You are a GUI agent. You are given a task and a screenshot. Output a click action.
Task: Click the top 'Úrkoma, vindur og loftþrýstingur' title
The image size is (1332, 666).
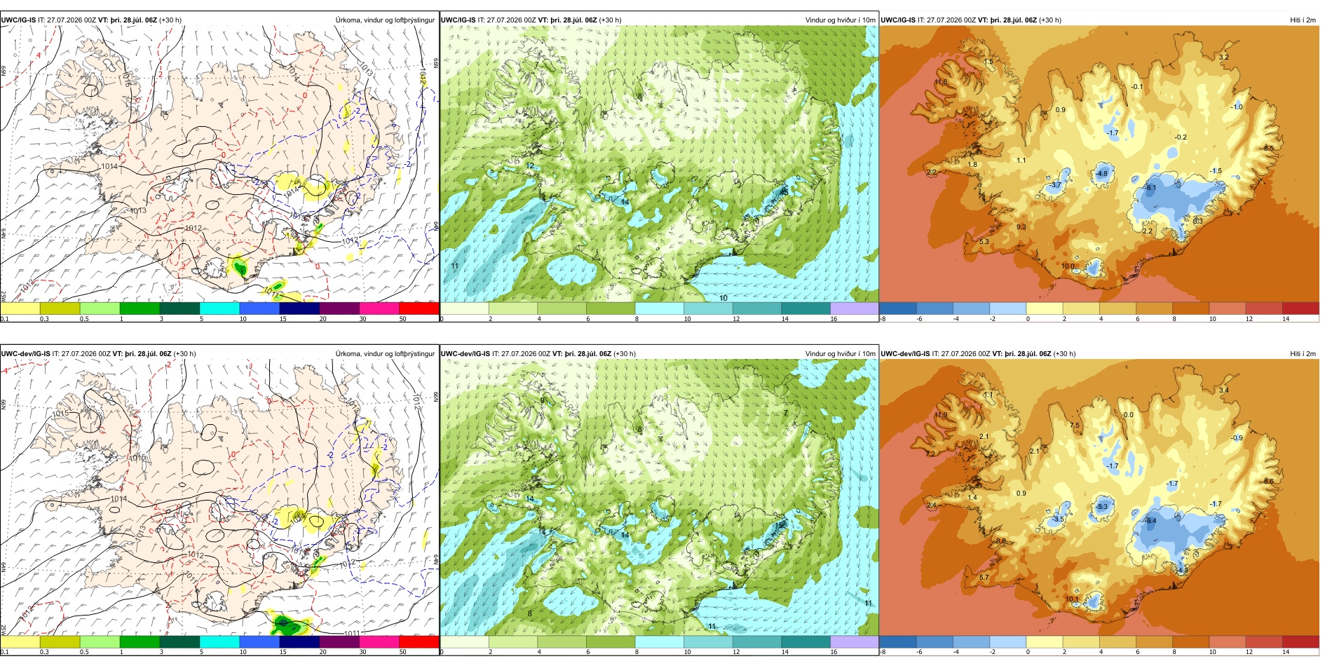385,20
